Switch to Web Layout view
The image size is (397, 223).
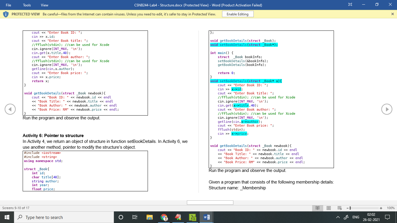339,208
